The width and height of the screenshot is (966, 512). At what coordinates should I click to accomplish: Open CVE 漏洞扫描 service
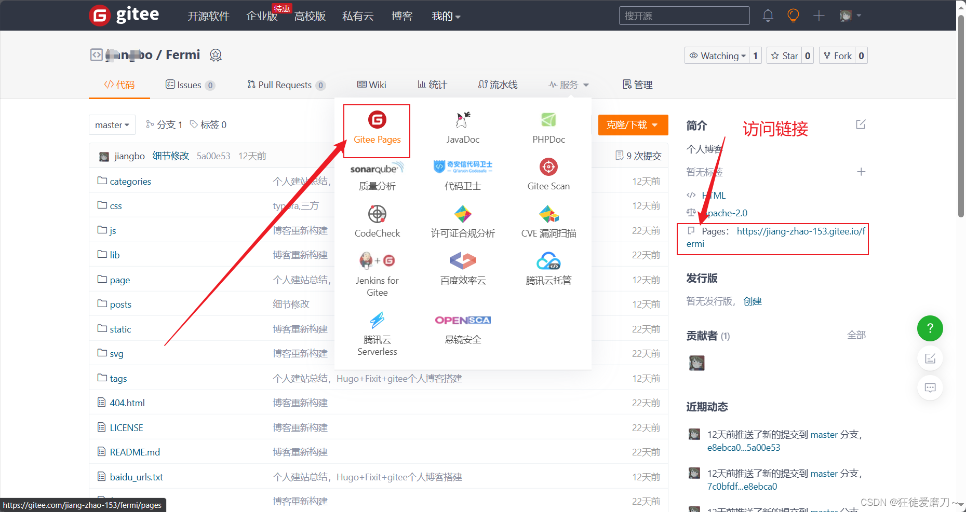(548, 222)
